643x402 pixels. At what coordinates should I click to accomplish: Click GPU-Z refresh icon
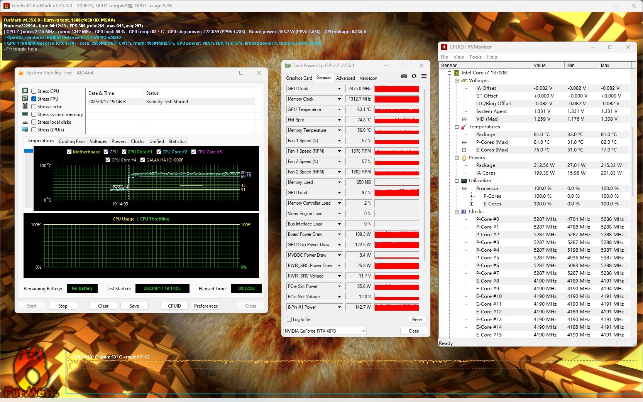point(414,76)
